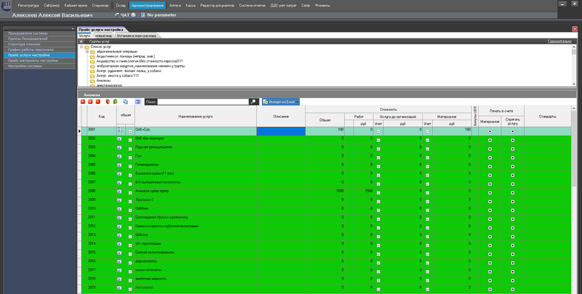Viewport: 582px width, 294px height.
Task: Click the small blue icon in row 3001
Action: coord(119,130)
